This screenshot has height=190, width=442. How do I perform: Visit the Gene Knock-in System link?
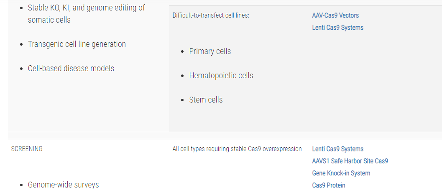tap(341, 173)
